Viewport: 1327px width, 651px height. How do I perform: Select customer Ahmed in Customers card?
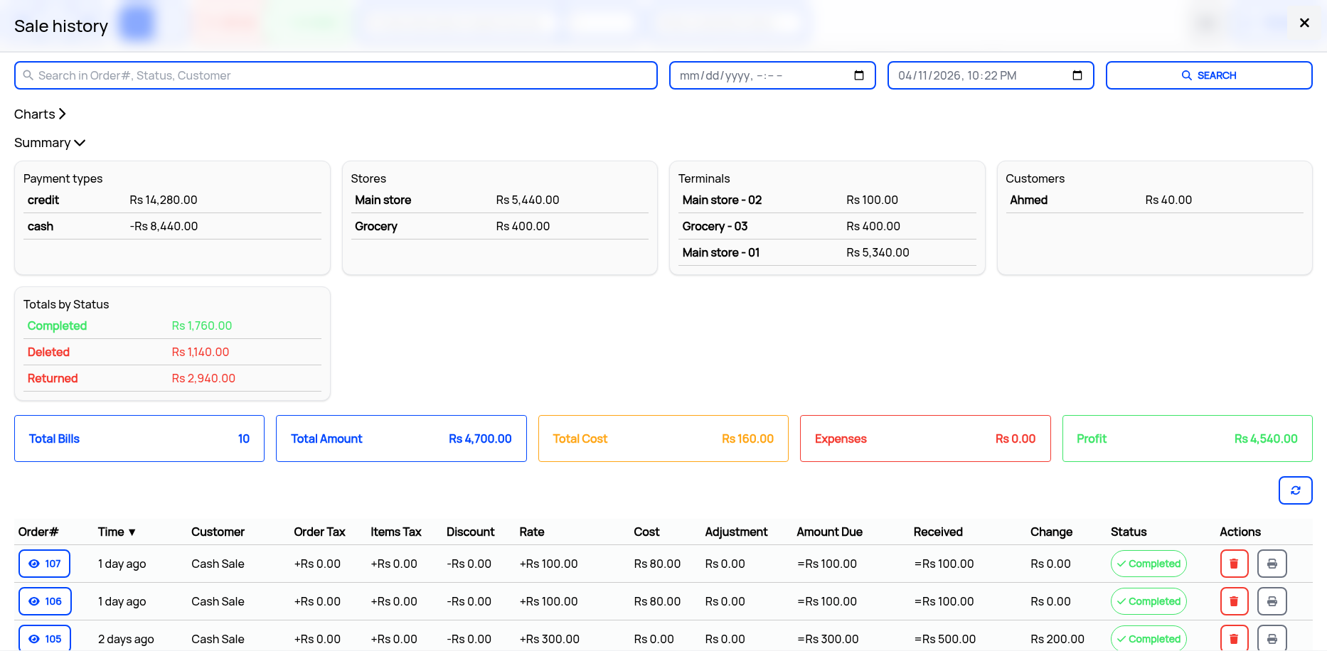(1154, 200)
